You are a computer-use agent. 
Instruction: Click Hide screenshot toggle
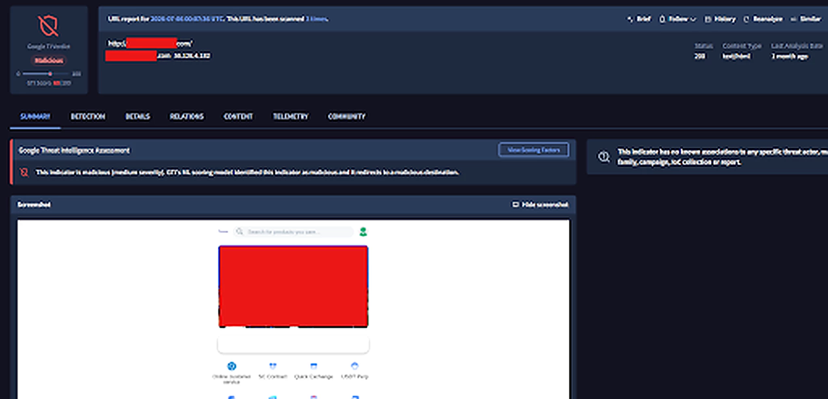(x=540, y=204)
